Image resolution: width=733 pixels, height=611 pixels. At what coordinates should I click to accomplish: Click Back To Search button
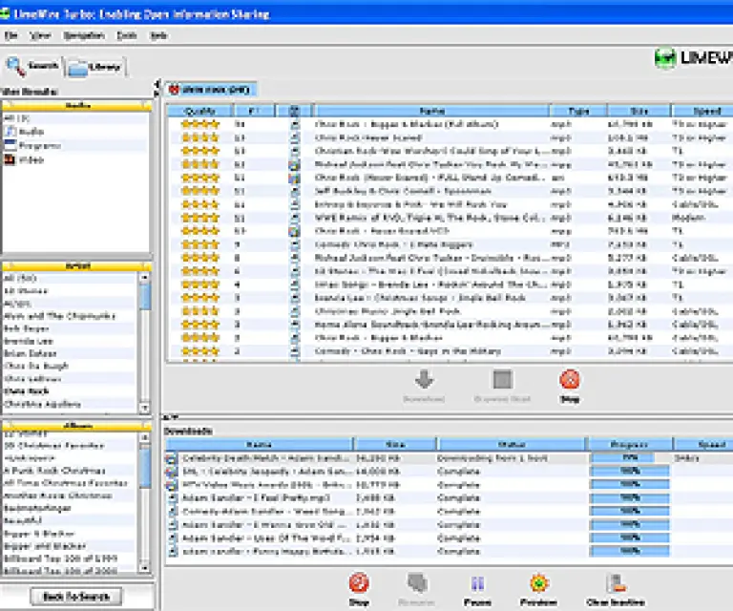point(76,597)
